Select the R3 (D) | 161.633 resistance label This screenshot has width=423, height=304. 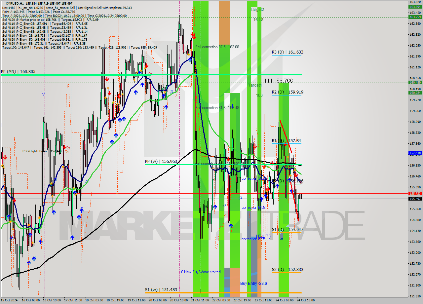click(x=288, y=52)
